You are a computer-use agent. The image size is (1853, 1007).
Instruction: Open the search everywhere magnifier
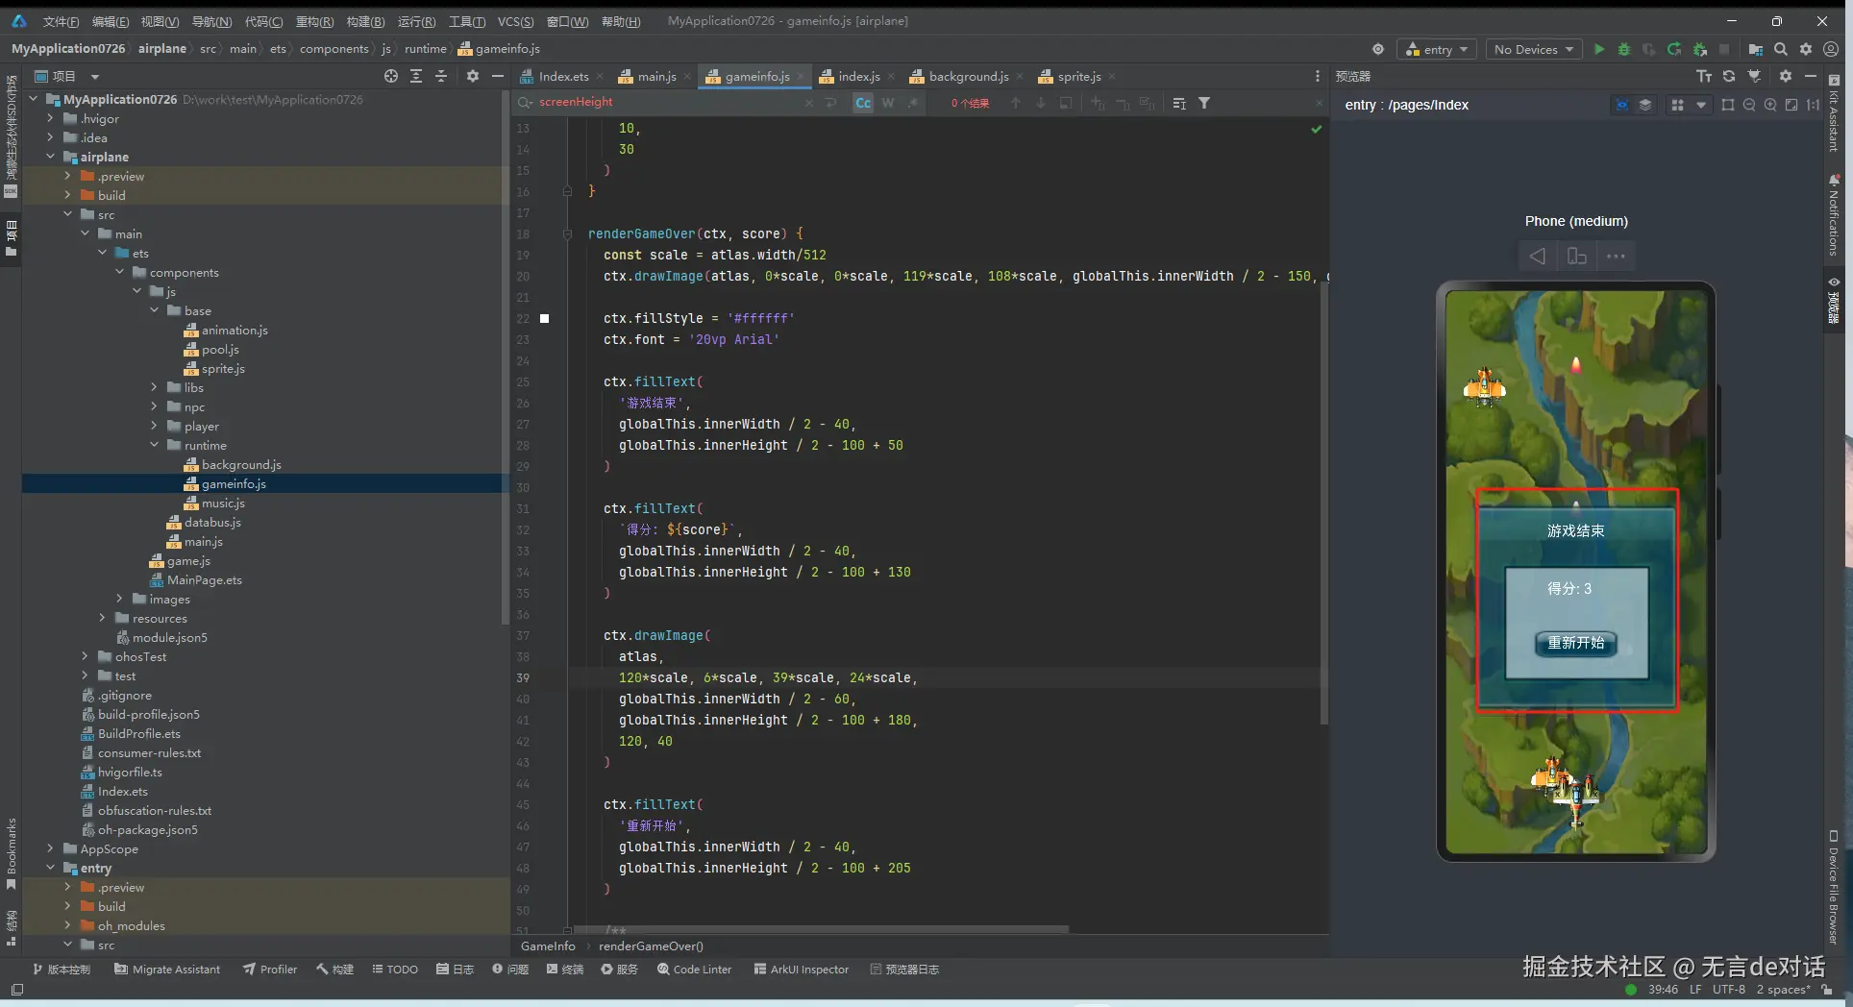(x=1781, y=49)
